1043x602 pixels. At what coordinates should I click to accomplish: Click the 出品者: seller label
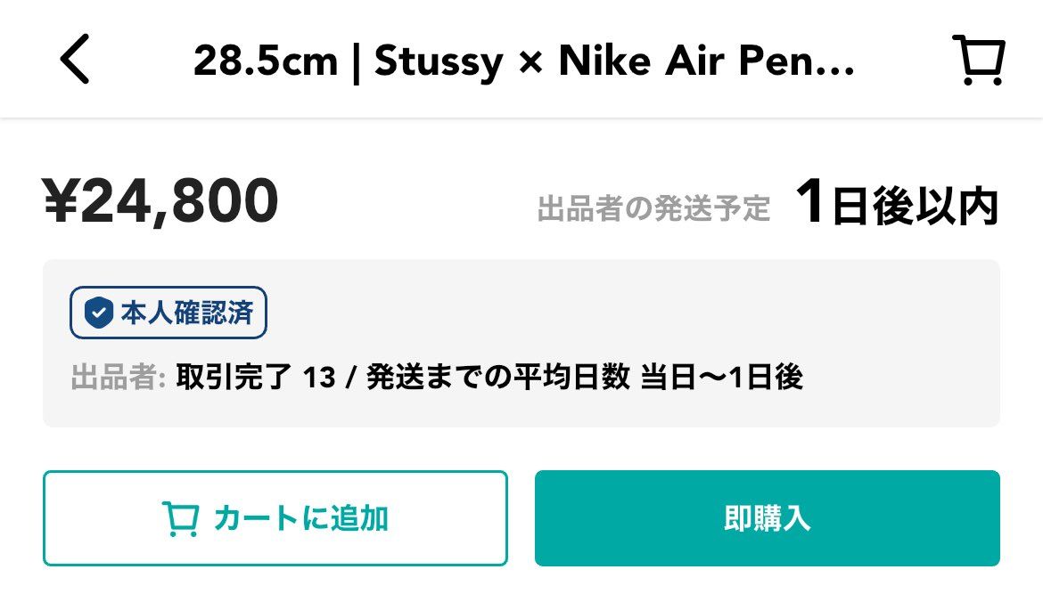point(119,378)
